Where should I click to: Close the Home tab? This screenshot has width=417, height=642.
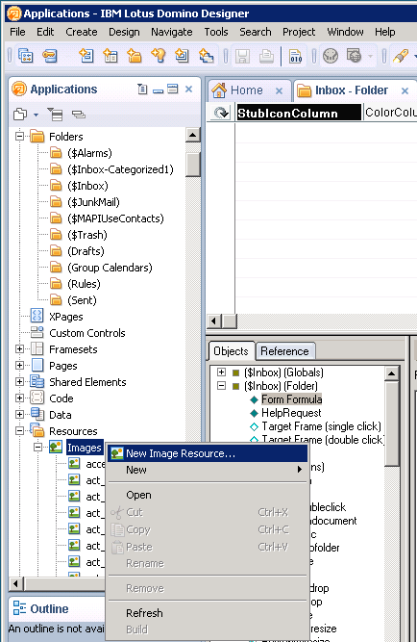click(280, 90)
